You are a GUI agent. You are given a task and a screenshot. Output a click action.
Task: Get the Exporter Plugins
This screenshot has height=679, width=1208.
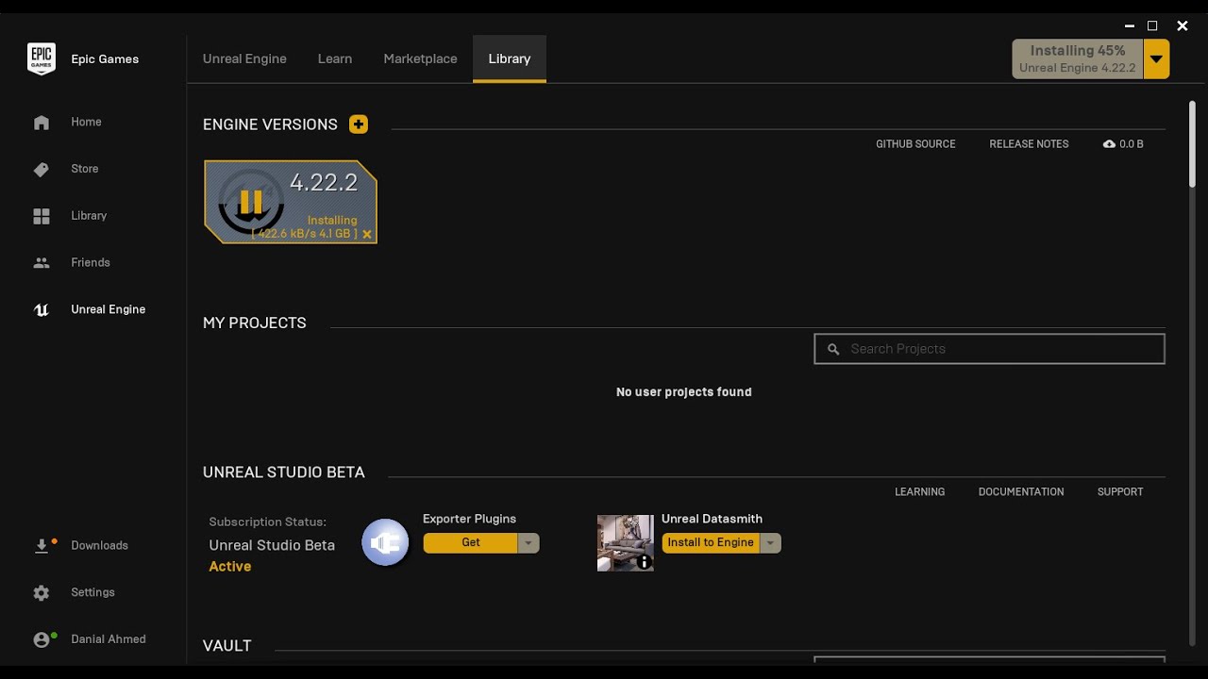(x=471, y=543)
